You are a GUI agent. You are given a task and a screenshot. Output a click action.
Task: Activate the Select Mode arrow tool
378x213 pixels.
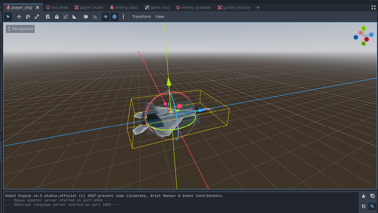pos(8,17)
